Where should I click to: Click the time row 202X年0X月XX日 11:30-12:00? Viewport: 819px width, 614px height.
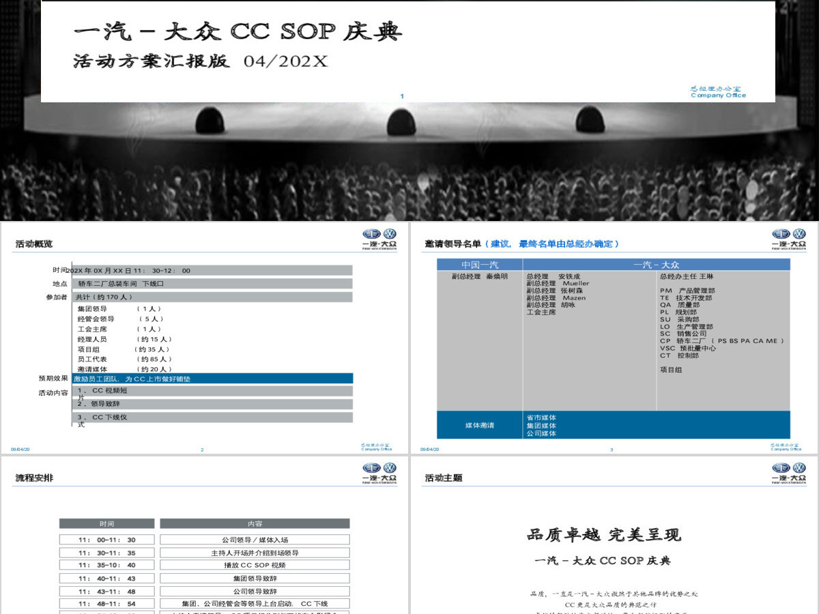coord(212,270)
